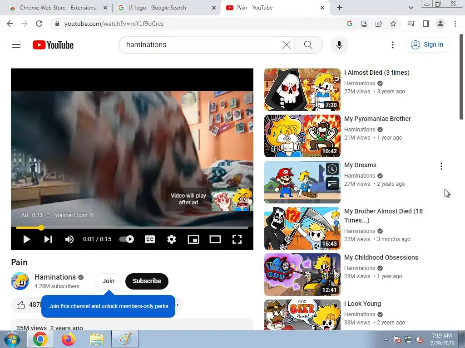The width and height of the screenshot is (465, 348).
Task: Click the page vertical scrollbar
Action: (x=461, y=77)
